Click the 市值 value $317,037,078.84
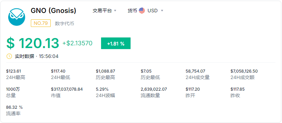The image size is (282, 123). pyautogui.click(x=67, y=89)
